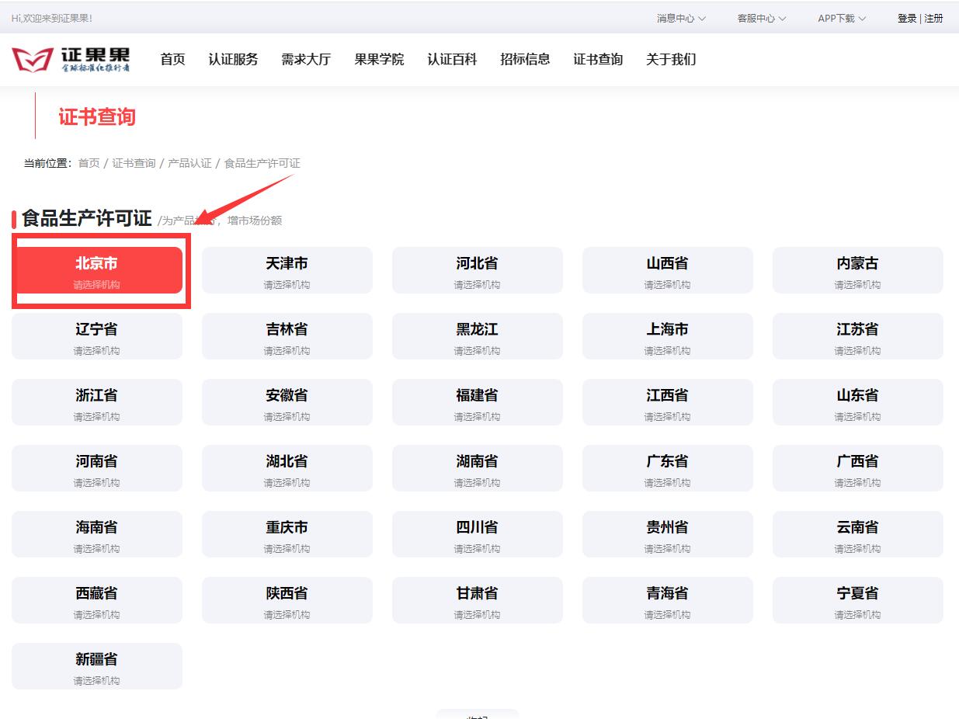The height and width of the screenshot is (719, 959).
Task: Switch to the 首页 menu item
Action: point(172,59)
